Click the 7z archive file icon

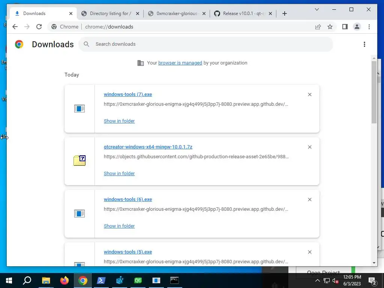[79, 160]
